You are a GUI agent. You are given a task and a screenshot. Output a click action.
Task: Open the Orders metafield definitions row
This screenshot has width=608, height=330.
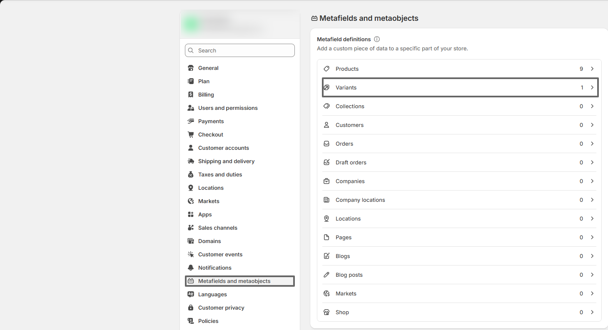pyautogui.click(x=458, y=144)
